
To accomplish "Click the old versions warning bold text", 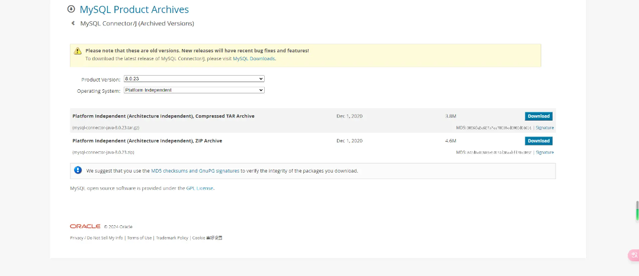I will (x=197, y=51).
